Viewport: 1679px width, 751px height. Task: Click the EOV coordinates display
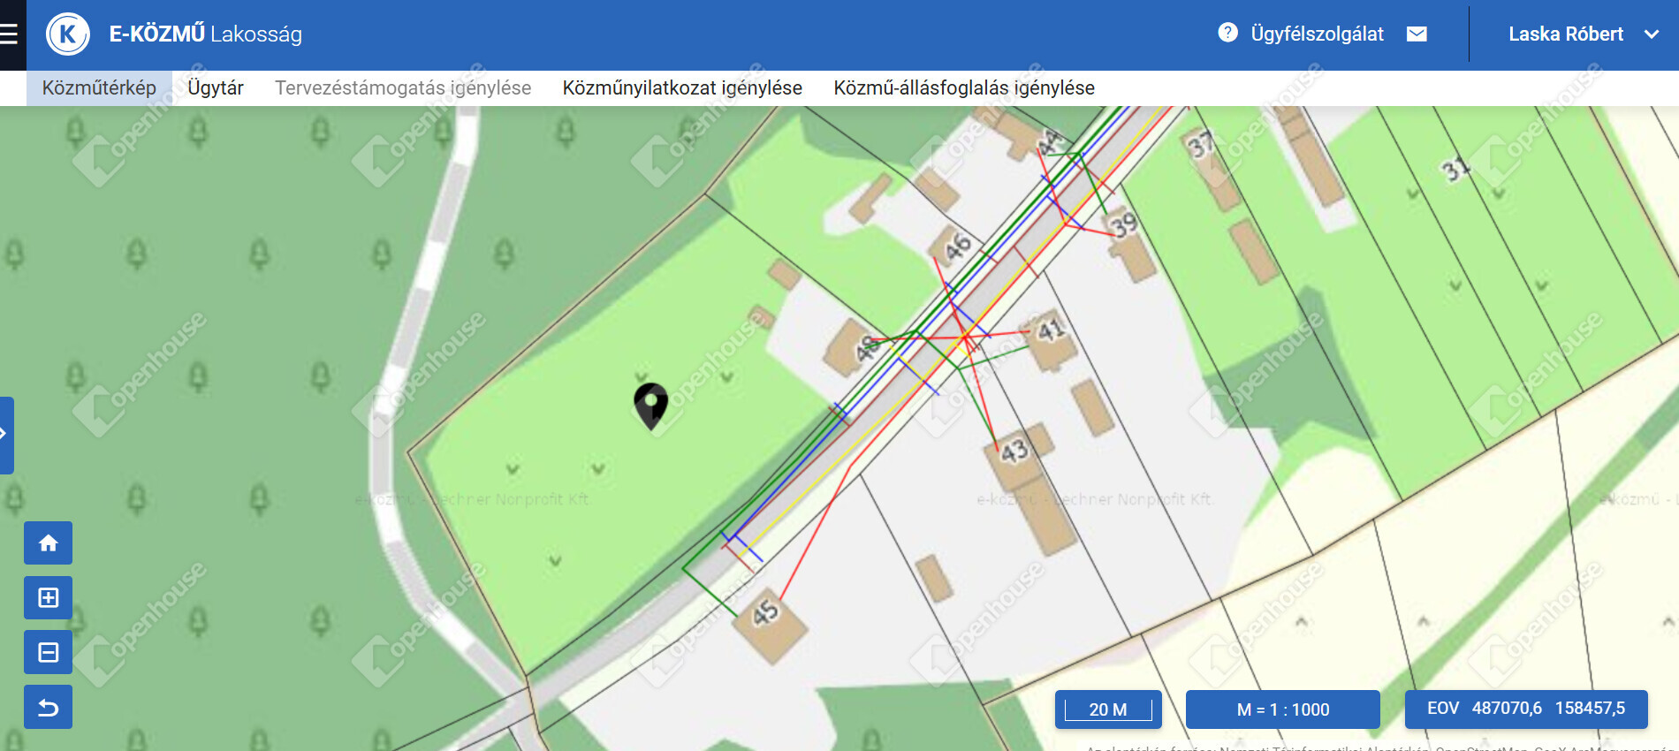pos(1525,709)
